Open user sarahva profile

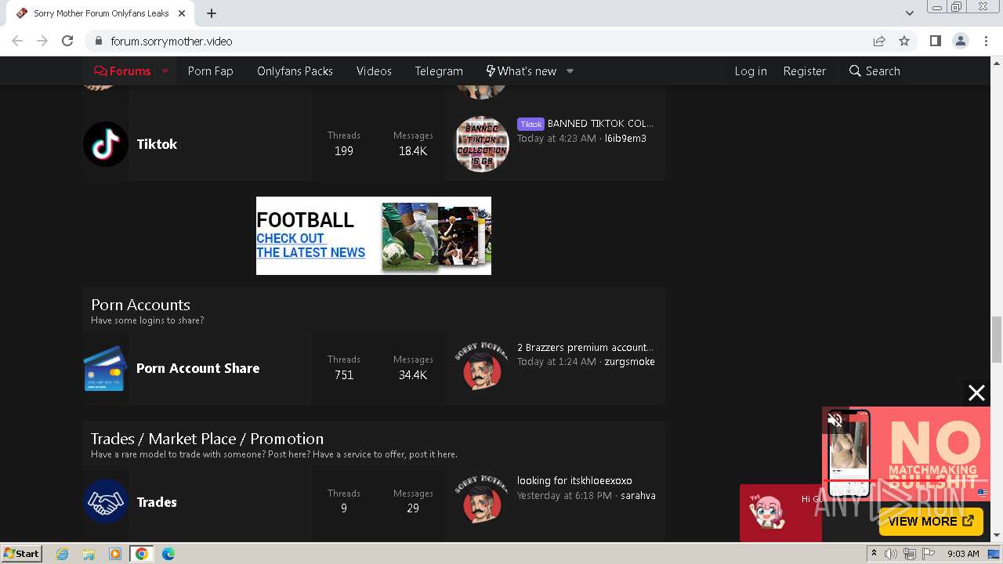pos(638,496)
